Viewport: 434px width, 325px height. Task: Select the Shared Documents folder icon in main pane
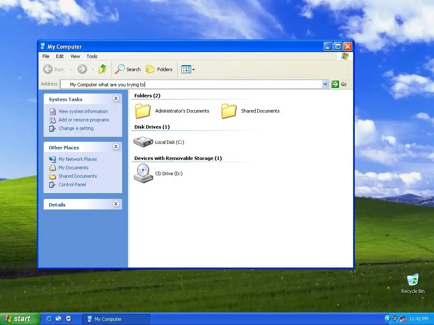click(x=229, y=111)
